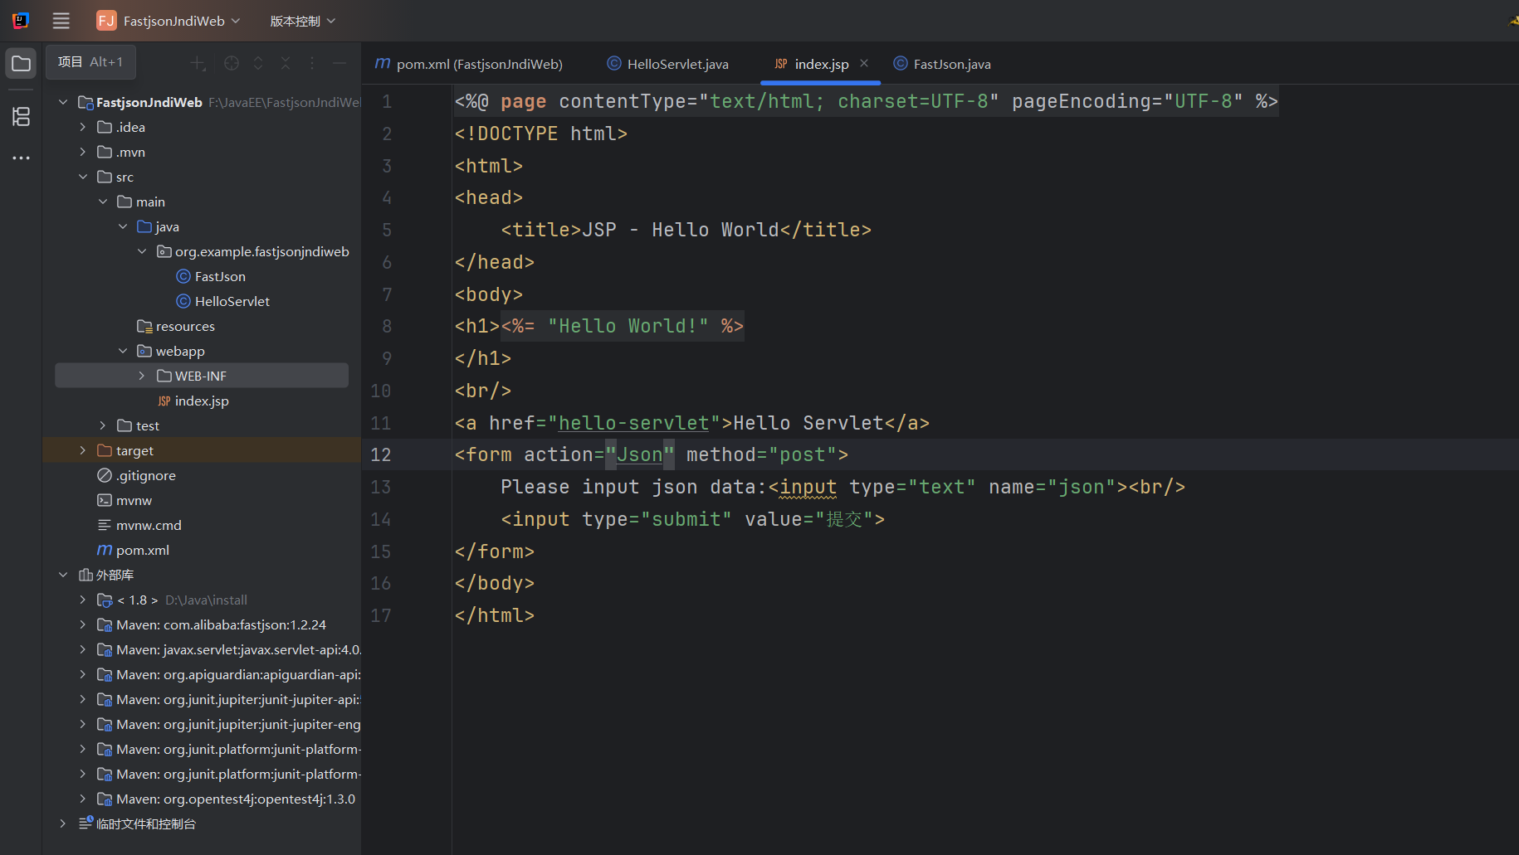The height and width of the screenshot is (855, 1519).
Task: Expand the fastjson:1.2.24 Maven library chevron
Action: point(83,624)
